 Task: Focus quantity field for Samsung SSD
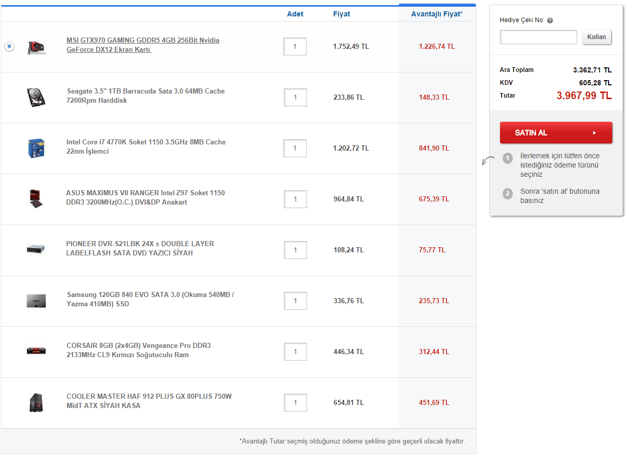pyautogui.click(x=295, y=301)
